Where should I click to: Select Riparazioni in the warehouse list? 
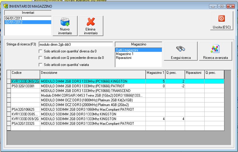[x=138, y=58]
